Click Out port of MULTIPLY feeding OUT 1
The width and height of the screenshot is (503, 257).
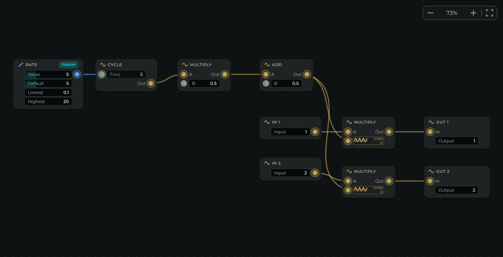[x=389, y=132]
